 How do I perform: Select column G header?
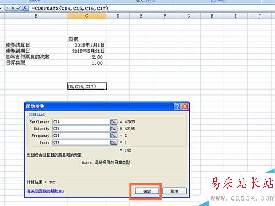click(189, 16)
